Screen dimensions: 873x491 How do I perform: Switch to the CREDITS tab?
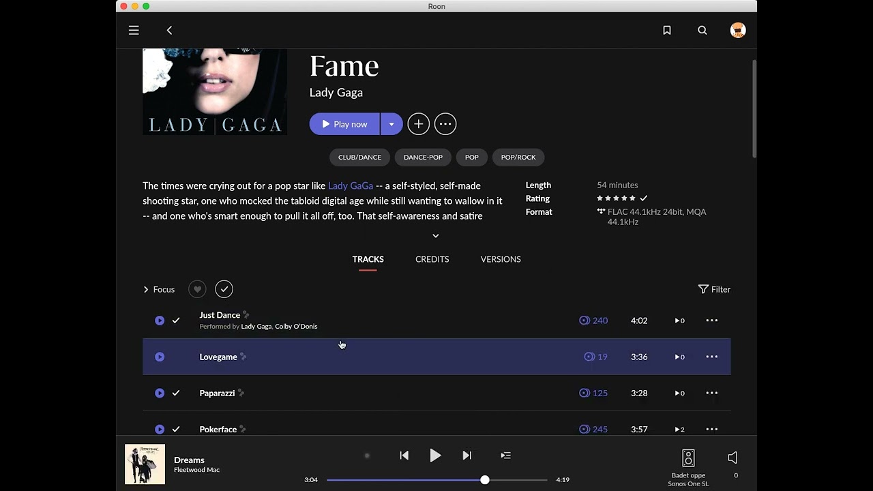tap(432, 259)
